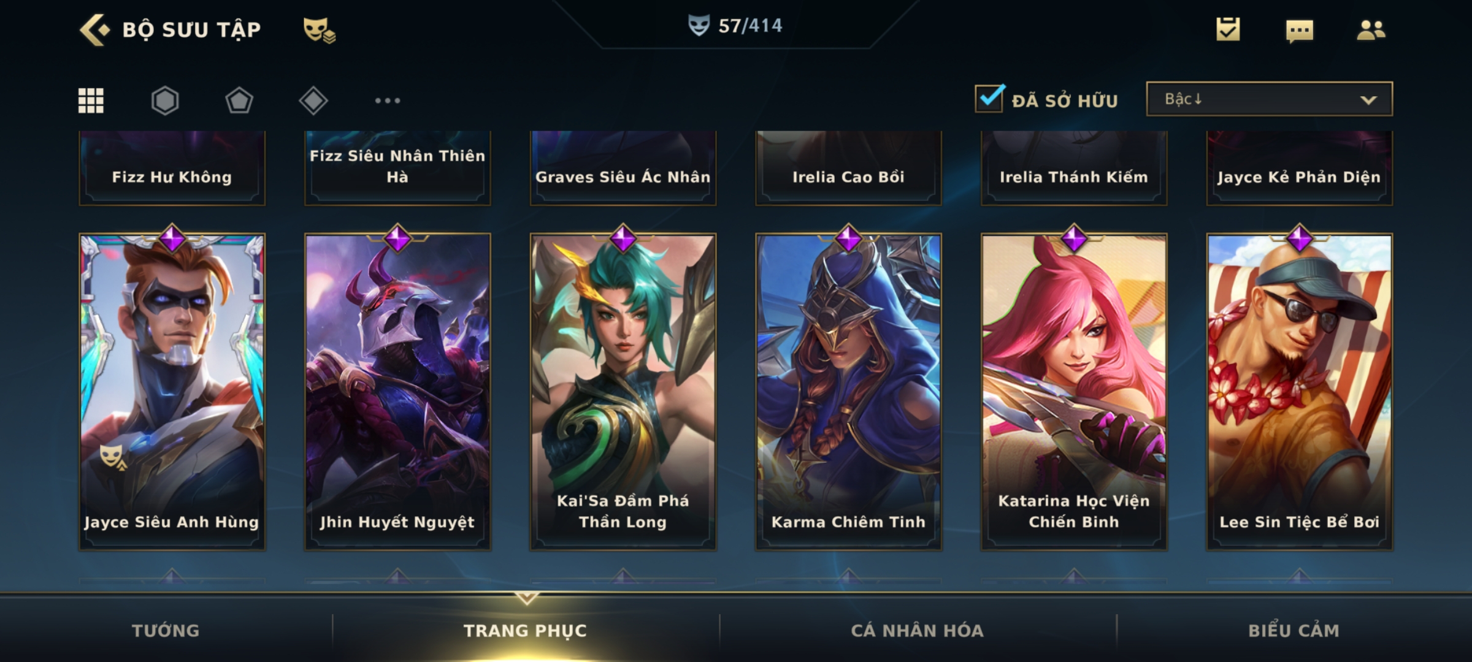
Task: Switch to the Cá Nhân Hóa tab
Action: (917, 631)
